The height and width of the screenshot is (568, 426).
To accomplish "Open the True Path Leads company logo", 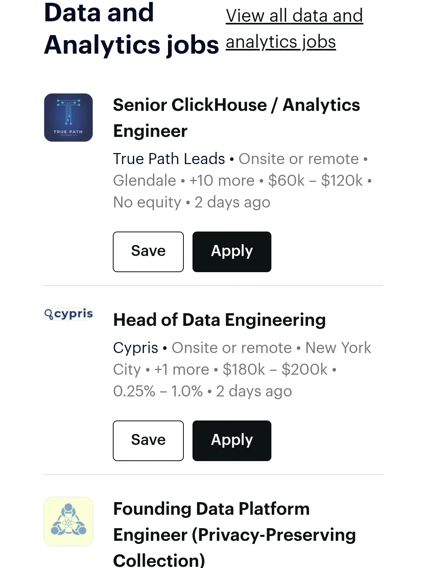I will tap(68, 118).
